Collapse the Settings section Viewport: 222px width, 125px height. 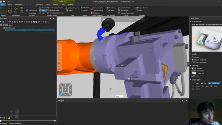click(191, 66)
